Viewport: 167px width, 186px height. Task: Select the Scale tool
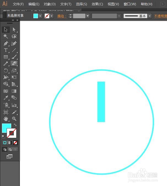point(14,71)
